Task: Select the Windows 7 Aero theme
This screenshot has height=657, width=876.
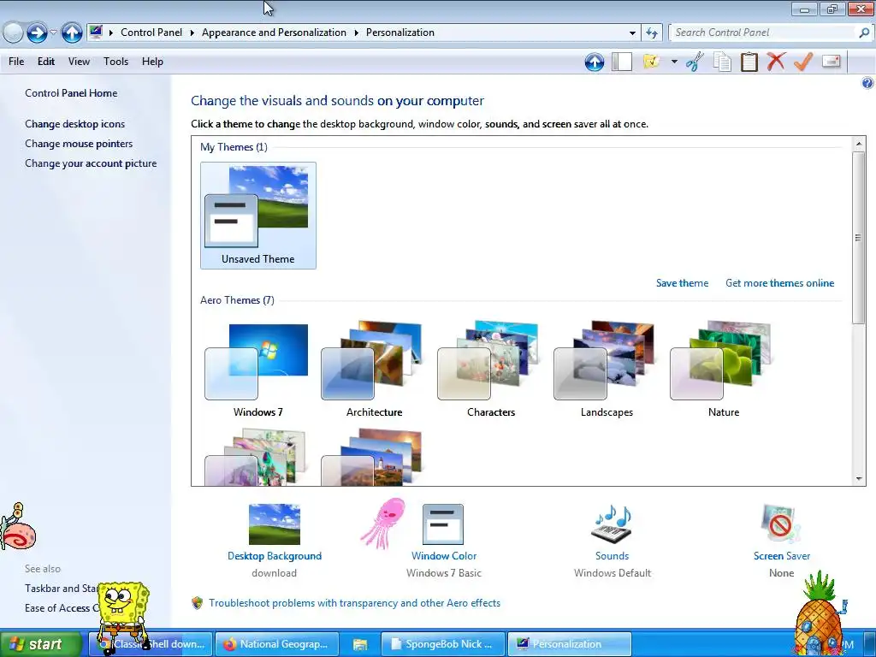Action: point(257,370)
